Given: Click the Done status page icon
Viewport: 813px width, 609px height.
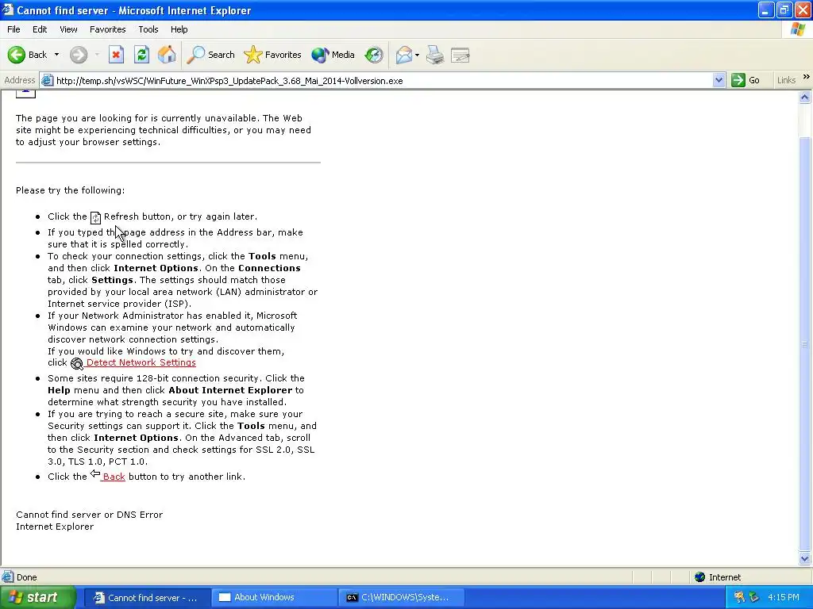Looking at the screenshot, I should [x=8, y=576].
